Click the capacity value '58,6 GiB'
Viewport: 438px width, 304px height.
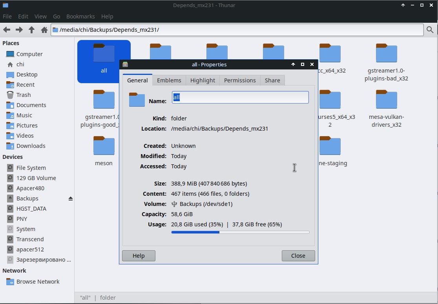(x=182, y=214)
